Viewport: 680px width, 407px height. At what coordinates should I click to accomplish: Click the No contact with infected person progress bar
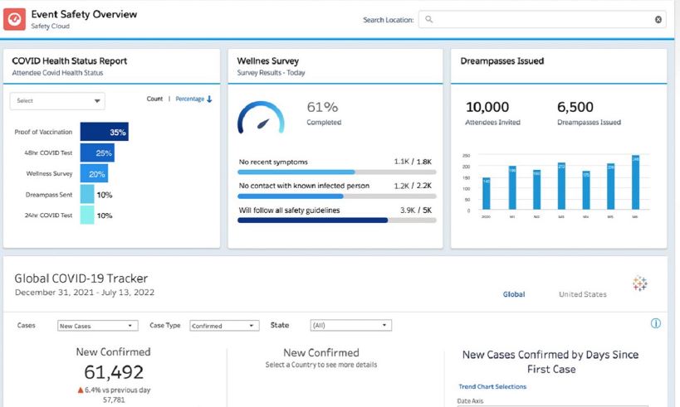[337, 196]
